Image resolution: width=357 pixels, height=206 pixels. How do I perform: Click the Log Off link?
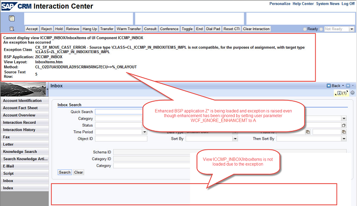click(x=348, y=4)
